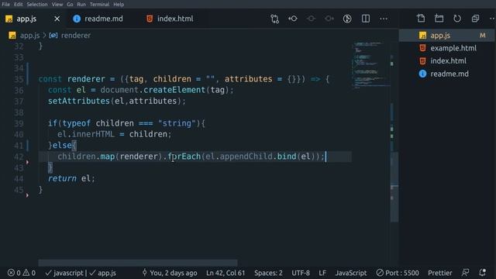Change the UTF-8 file encoding
Viewport: 496px width, 279px height.
click(301, 273)
